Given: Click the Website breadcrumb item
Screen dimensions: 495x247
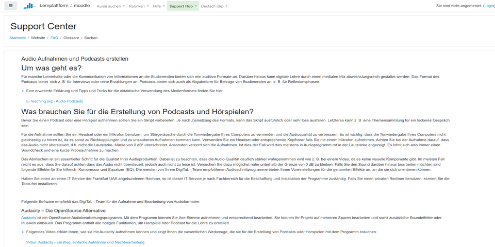Looking at the screenshot, I should (x=38, y=38).
